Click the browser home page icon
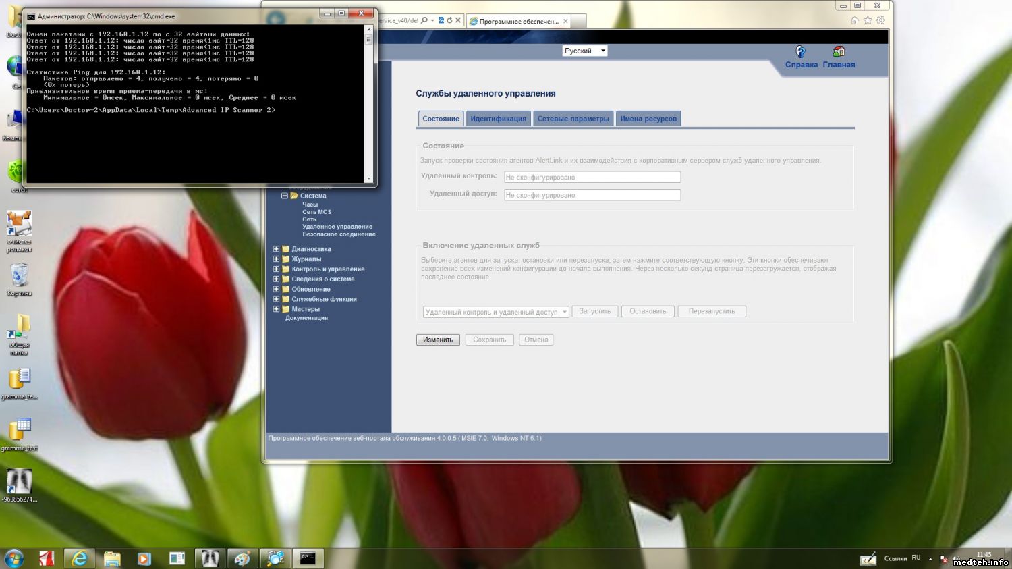This screenshot has width=1012, height=569. click(855, 20)
